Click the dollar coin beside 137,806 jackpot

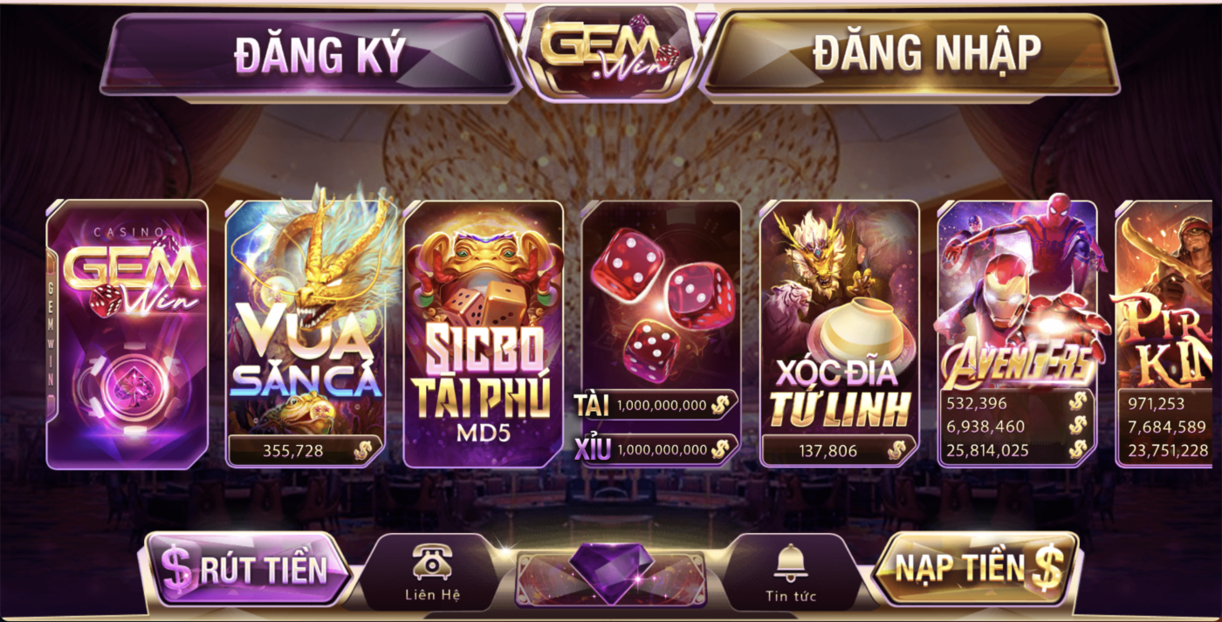(896, 450)
